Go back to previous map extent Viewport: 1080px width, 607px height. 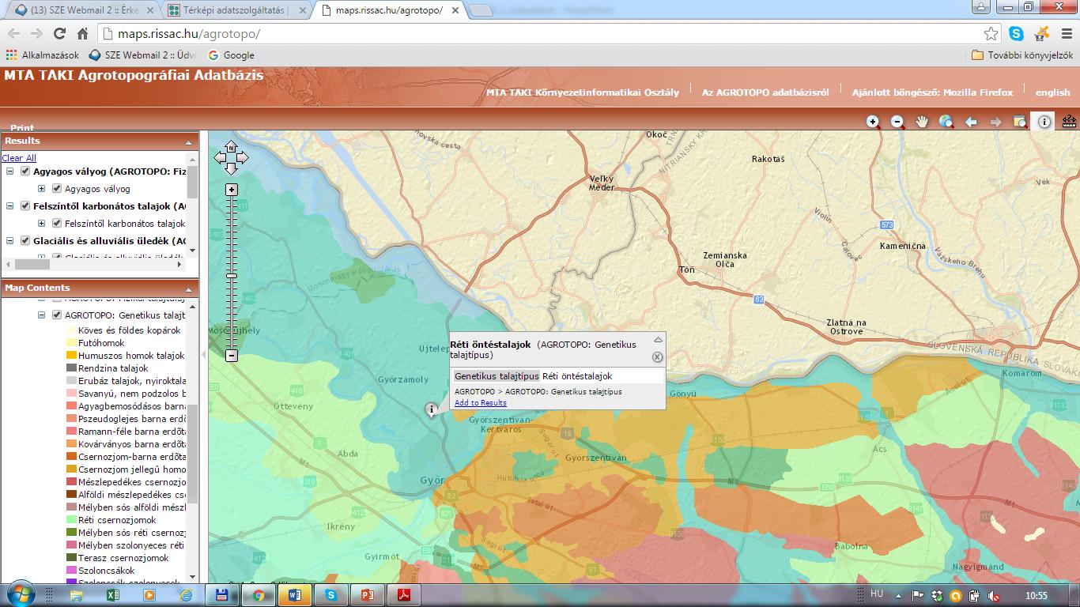coord(972,122)
